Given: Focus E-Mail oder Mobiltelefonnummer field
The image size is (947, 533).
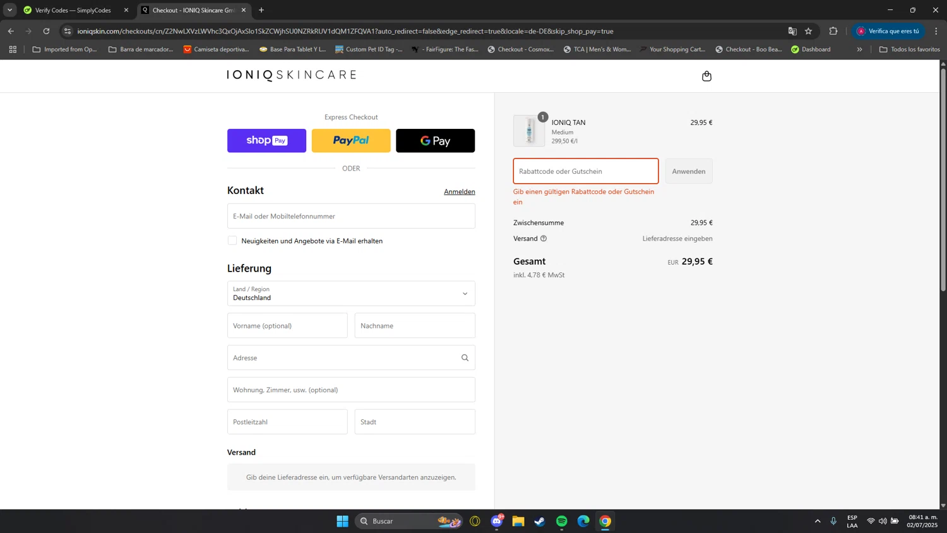Looking at the screenshot, I should pyautogui.click(x=351, y=216).
